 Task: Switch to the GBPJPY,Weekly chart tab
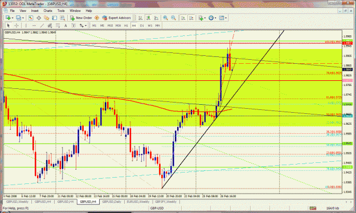click(x=166, y=202)
